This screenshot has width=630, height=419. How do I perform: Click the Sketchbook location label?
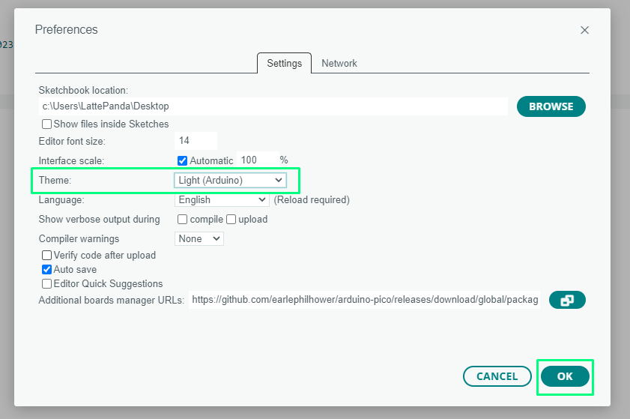(x=83, y=90)
